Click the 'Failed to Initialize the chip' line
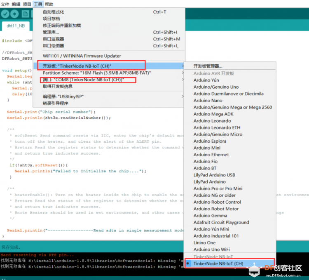 coord(80,171)
